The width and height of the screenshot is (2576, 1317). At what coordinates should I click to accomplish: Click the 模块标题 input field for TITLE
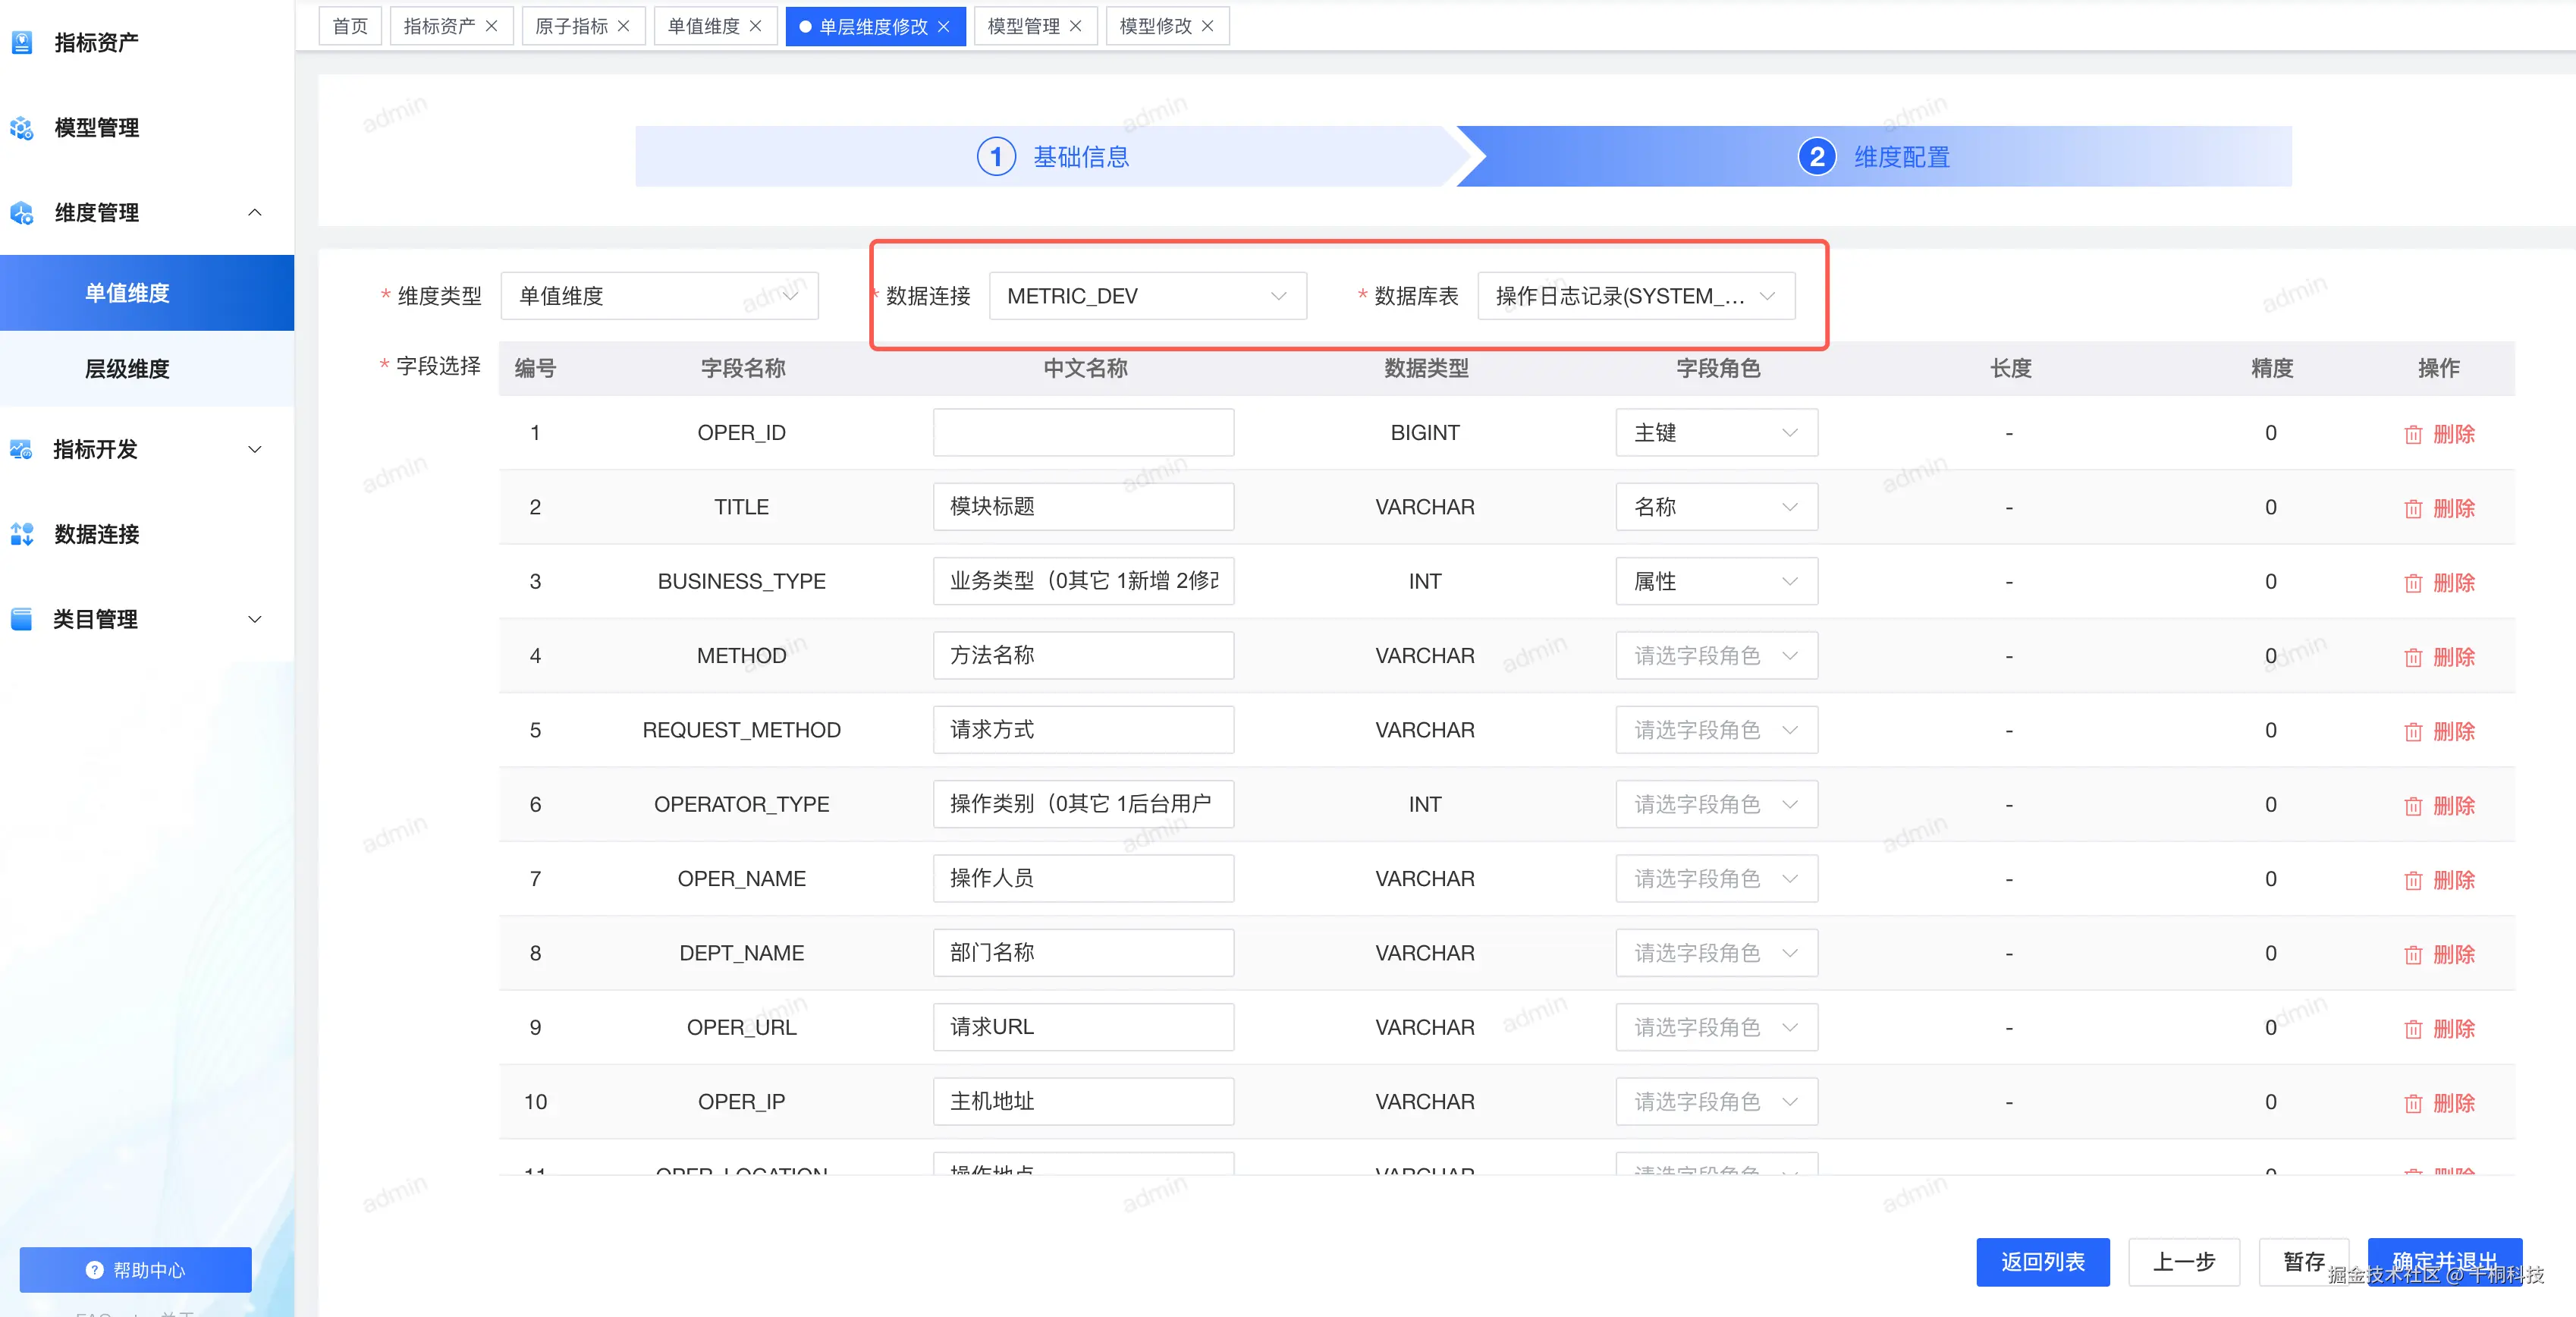[x=1083, y=506]
